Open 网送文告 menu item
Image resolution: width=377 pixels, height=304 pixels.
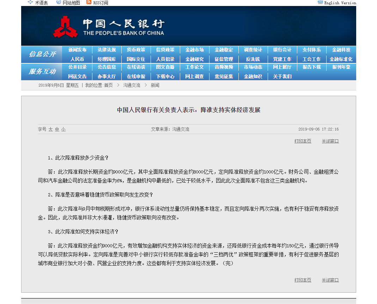coord(77,76)
